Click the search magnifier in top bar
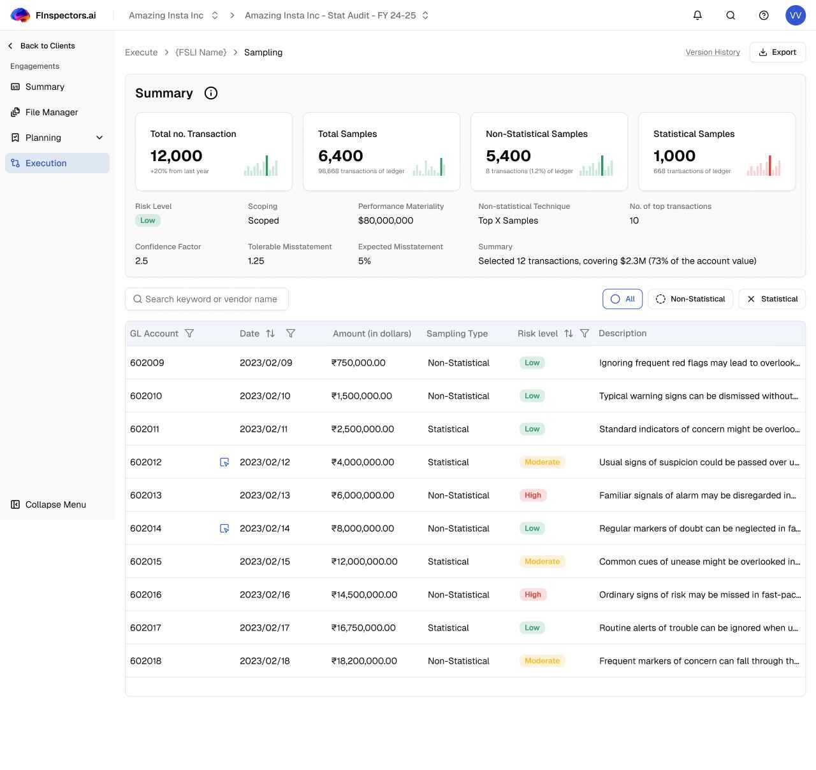The width and height of the screenshot is (816, 770). coord(731,15)
